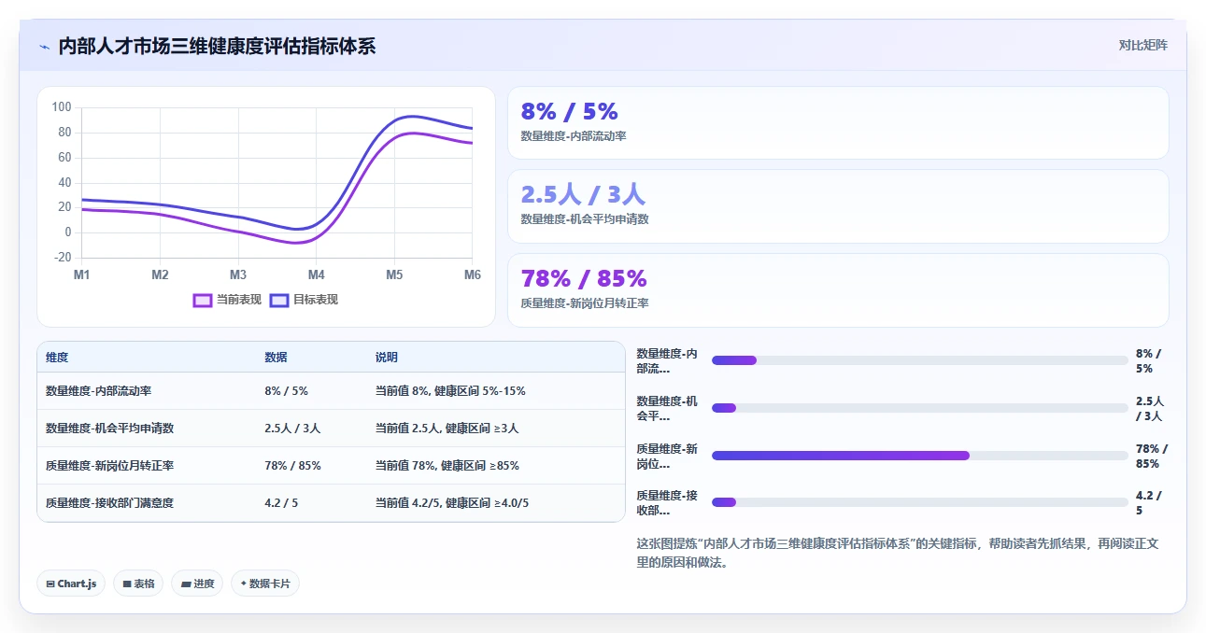1206x633 pixels.
Task: Click the chart curve peak near M5
Action: 411,117
